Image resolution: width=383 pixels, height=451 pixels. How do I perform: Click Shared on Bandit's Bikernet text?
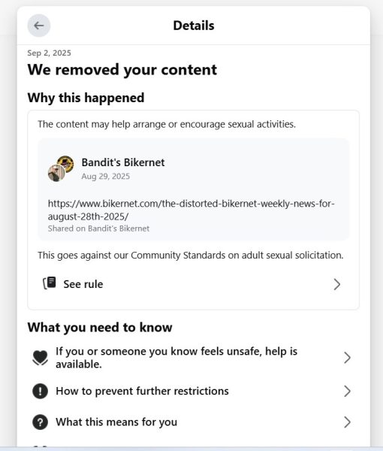point(98,229)
